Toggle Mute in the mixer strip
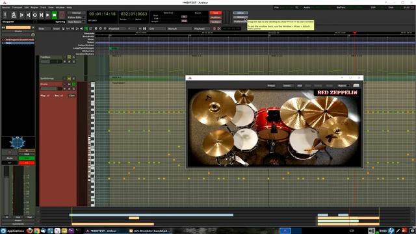This screenshot has height=234, width=416. click(x=10, y=158)
